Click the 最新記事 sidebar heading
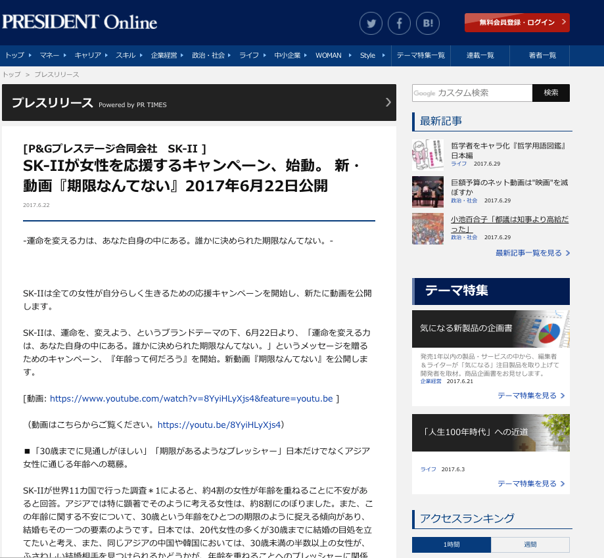The width and height of the screenshot is (604, 558). tap(441, 122)
